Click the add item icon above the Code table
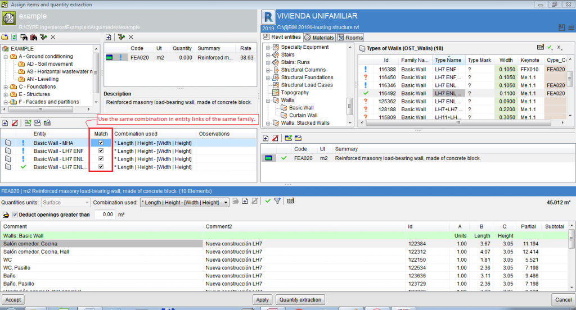The height and width of the screenshot is (310, 576). [x=109, y=37]
